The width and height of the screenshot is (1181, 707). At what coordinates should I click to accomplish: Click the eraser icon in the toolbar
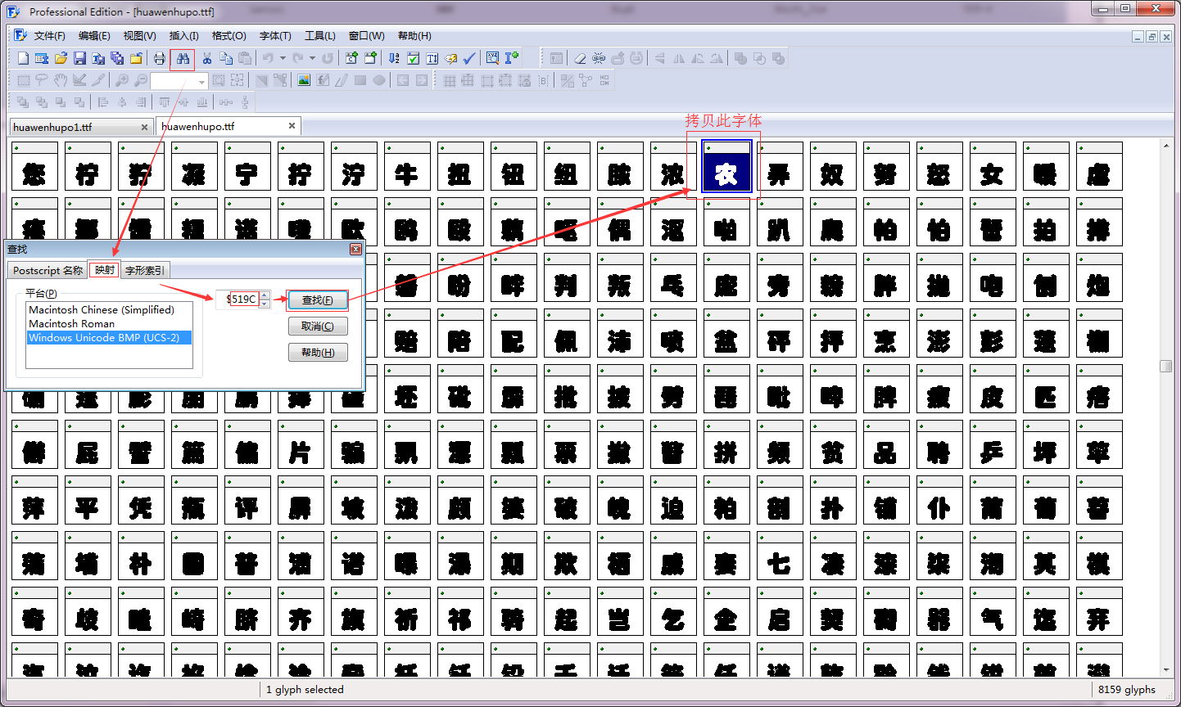[x=580, y=58]
